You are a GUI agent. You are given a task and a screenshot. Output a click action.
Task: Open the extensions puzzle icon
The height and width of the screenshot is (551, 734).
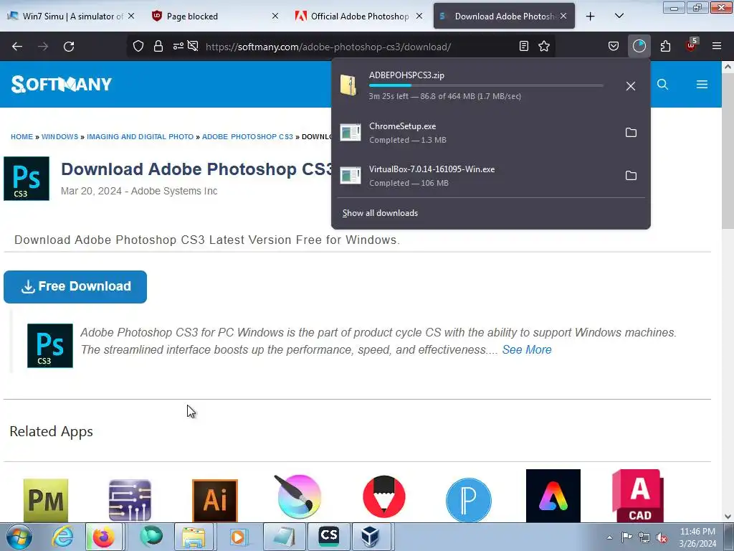pyautogui.click(x=665, y=46)
